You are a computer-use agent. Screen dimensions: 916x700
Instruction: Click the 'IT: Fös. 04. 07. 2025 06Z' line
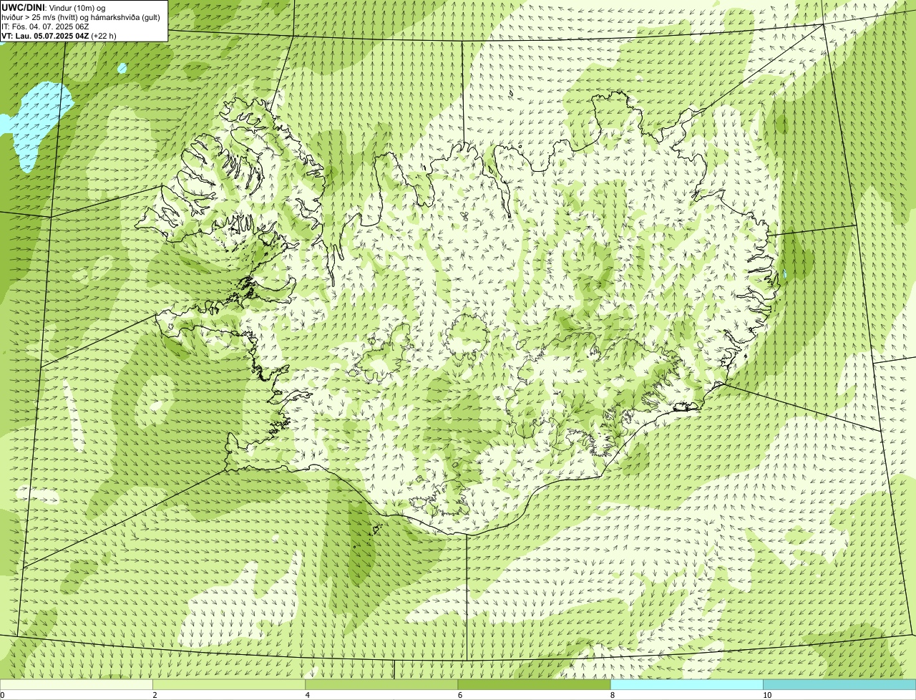pos(45,26)
